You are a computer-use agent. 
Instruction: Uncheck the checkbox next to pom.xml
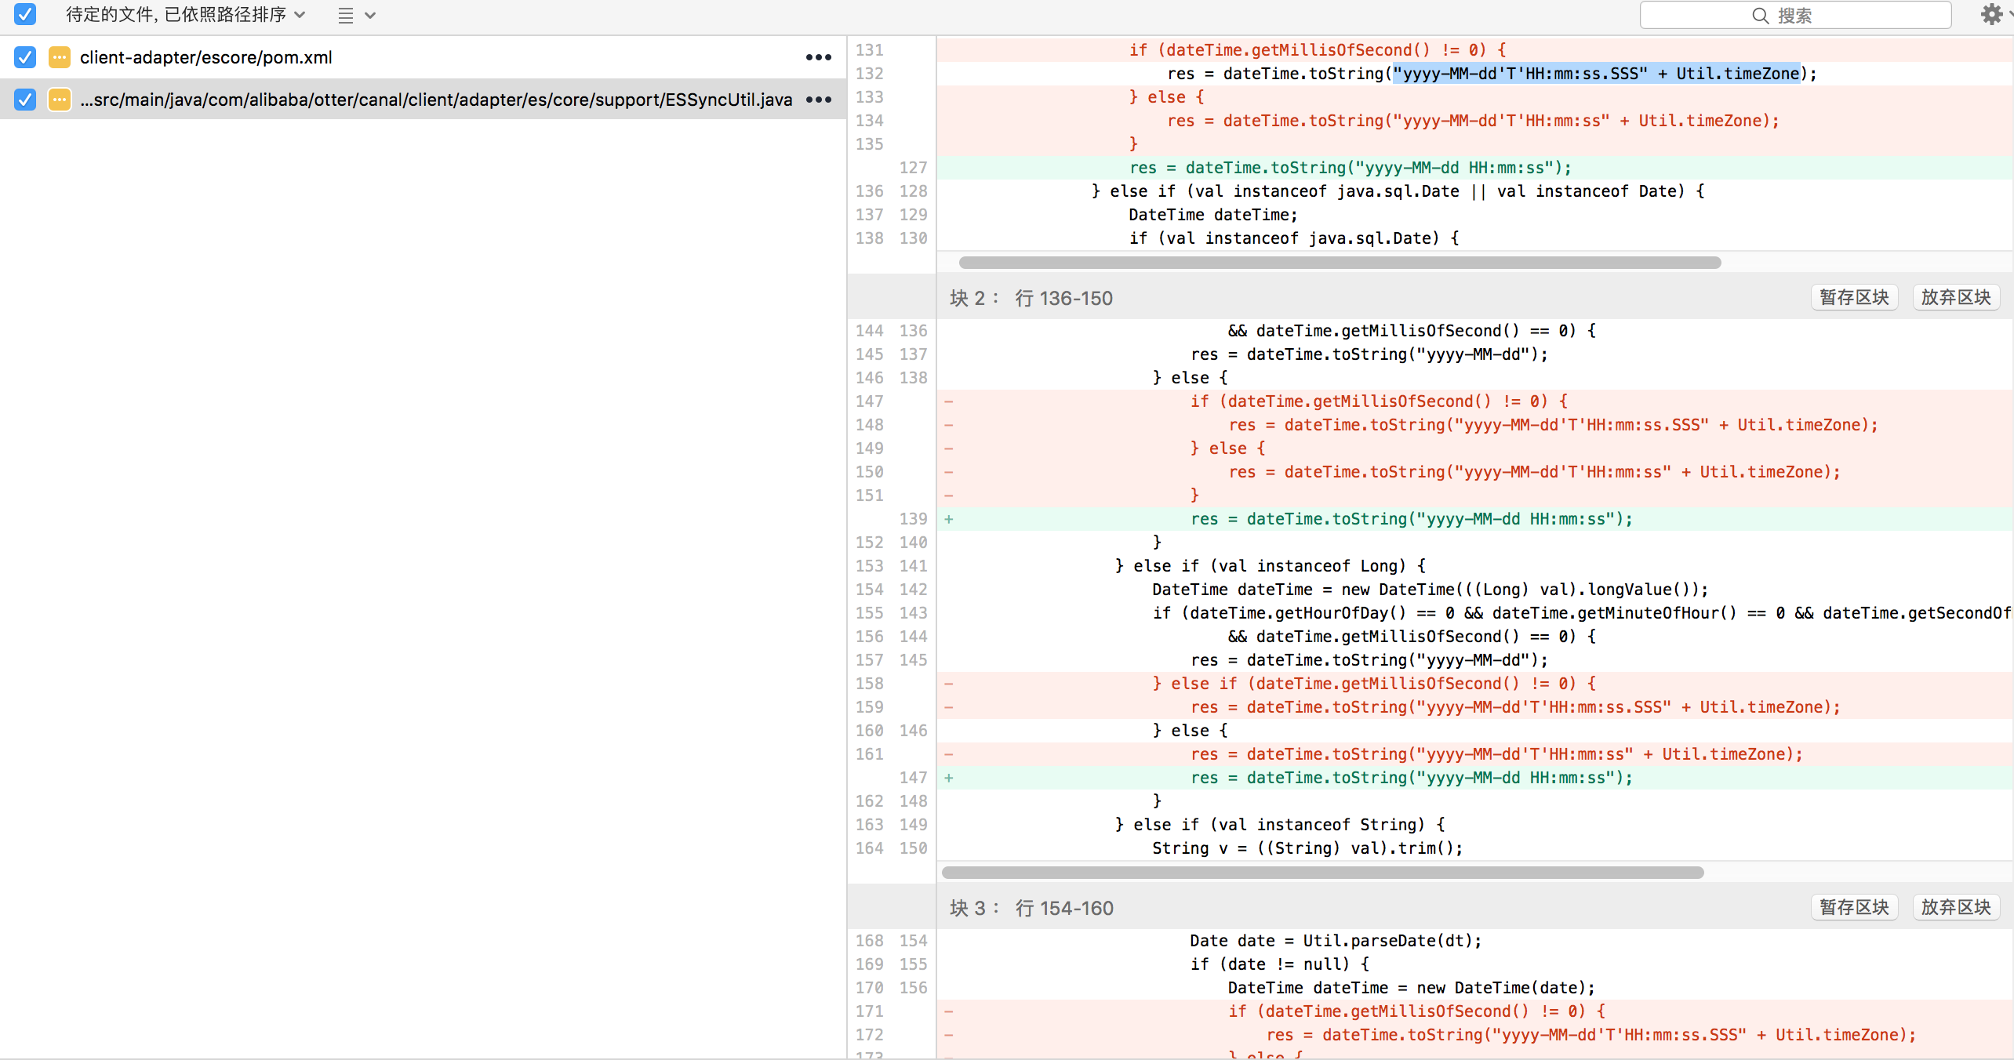coord(24,57)
